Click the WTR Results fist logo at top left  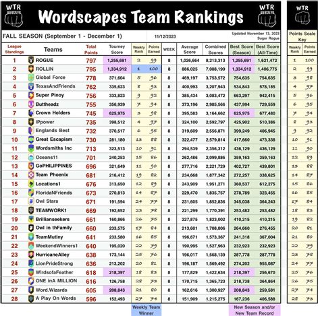pyautogui.click(x=14, y=15)
